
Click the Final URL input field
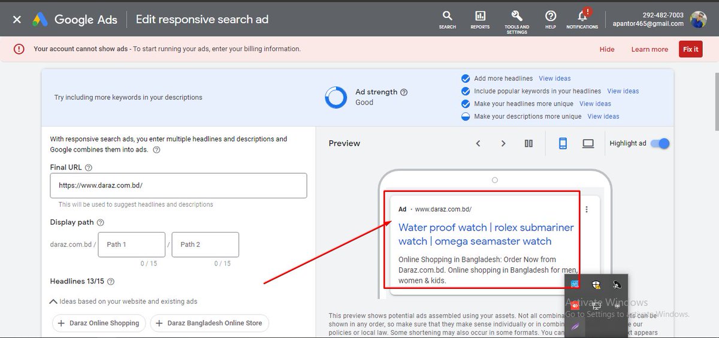179,186
